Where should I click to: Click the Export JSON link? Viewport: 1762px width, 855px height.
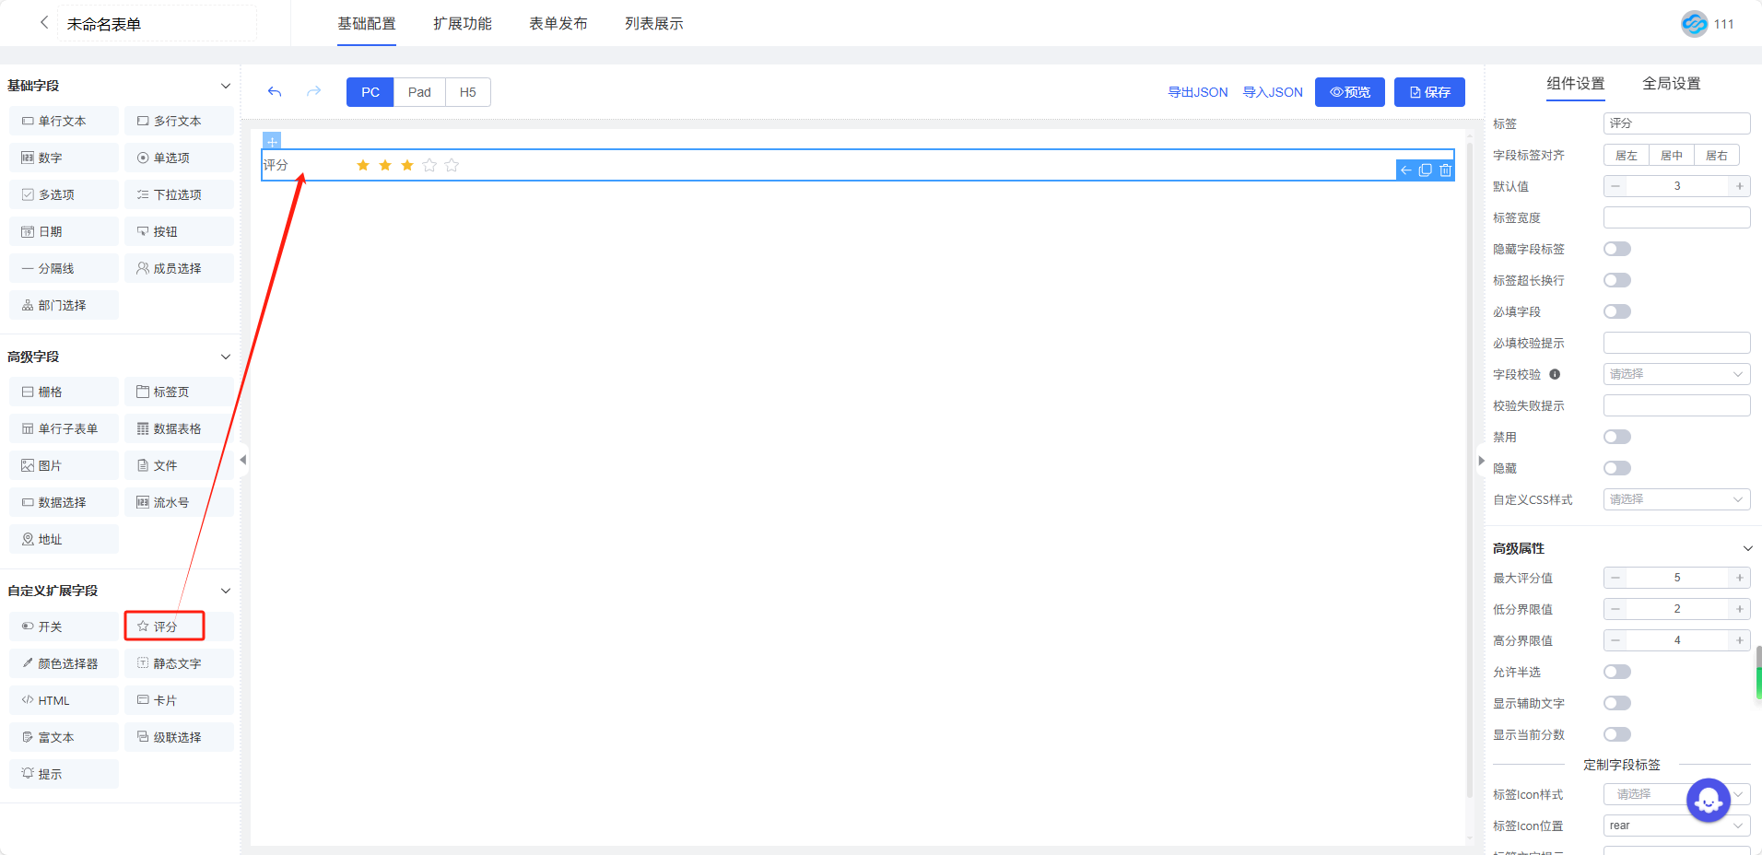[1197, 92]
